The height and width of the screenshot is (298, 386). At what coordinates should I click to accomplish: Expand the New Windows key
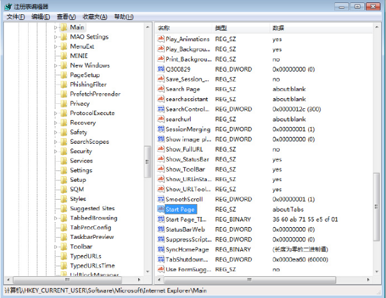pos(55,66)
